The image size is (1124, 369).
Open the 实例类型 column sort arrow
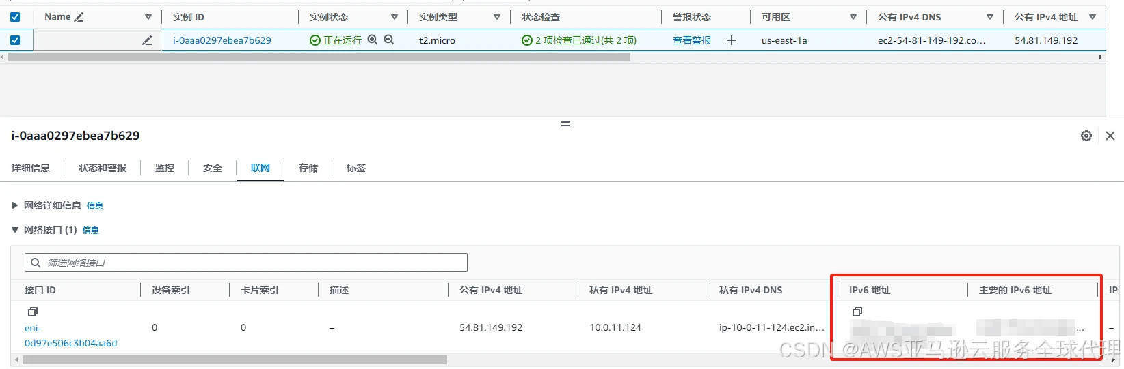click(497, 17)
